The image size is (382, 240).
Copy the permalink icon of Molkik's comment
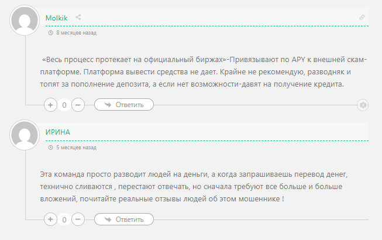pyautogui.click(x=362, y=18)
